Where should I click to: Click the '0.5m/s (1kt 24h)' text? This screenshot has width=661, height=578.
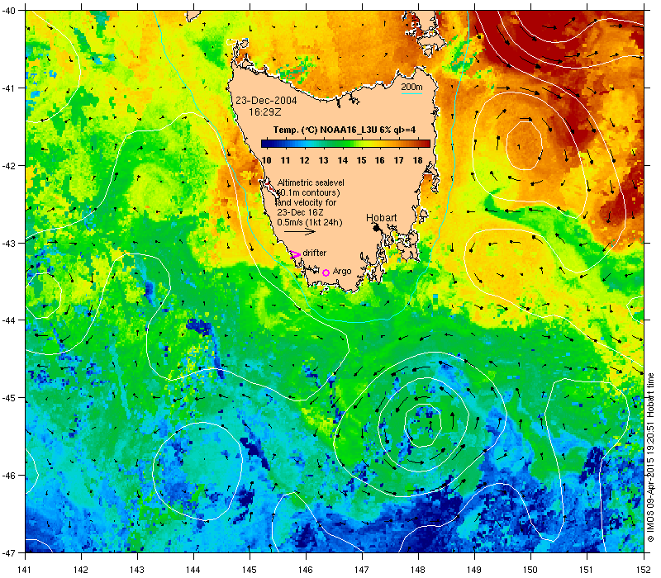(310, 222)
